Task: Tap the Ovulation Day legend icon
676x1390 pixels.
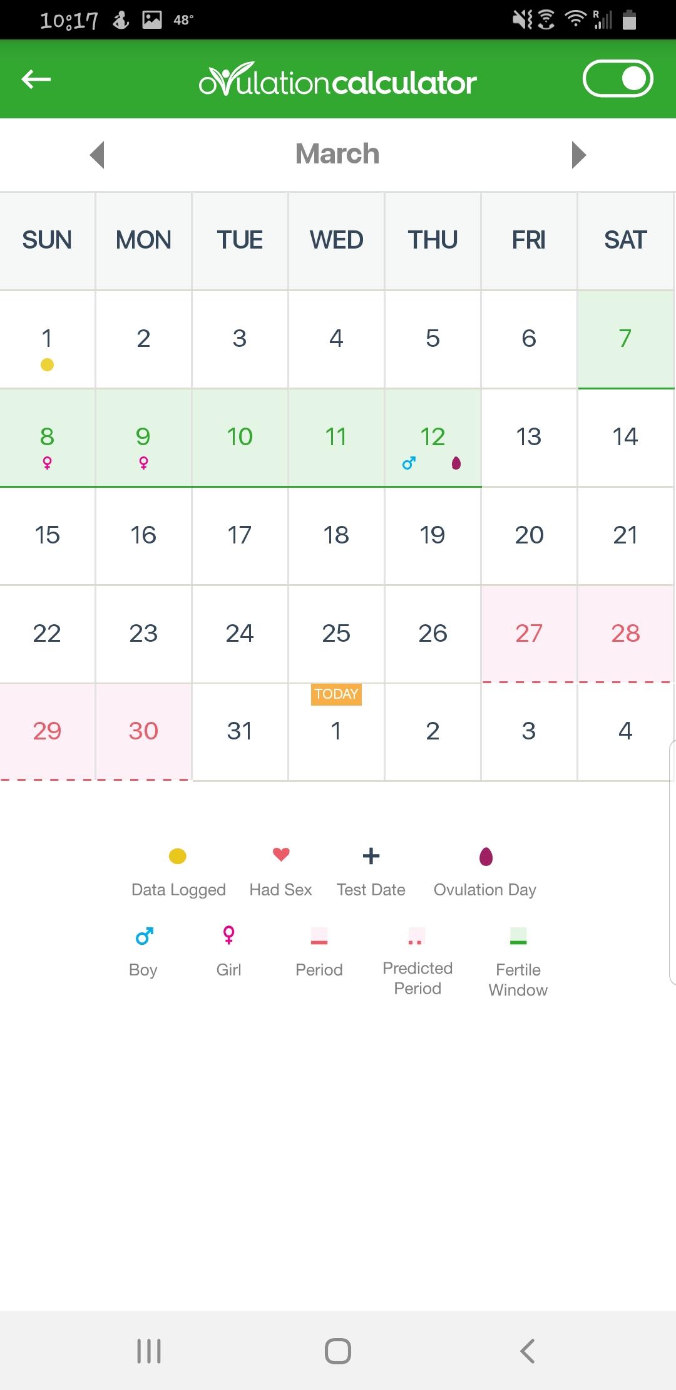Action: coord(486,856)
